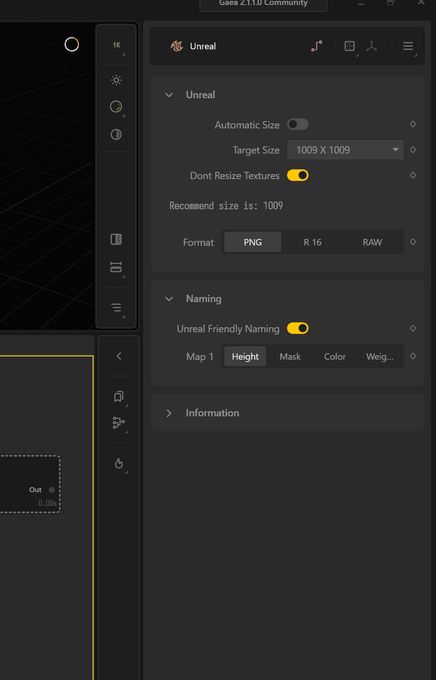Select RAW format
Screen dimensions: 436x680
(x=372, y=242)
